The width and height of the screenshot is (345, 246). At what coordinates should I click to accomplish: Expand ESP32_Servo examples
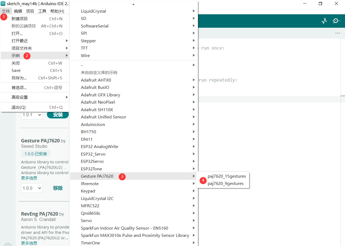pos(134,154)
